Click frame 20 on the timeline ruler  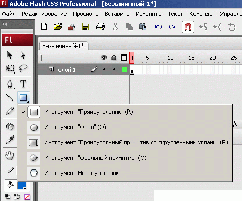(212, 58)
